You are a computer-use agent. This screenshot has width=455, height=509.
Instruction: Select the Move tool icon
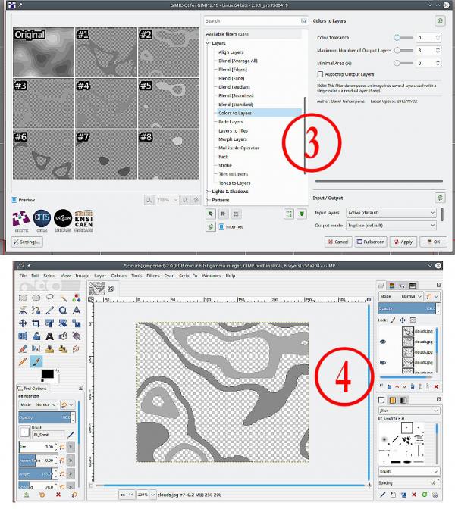[x=23, y=323]
